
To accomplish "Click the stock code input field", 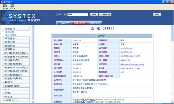I will [x=78, y=15].
